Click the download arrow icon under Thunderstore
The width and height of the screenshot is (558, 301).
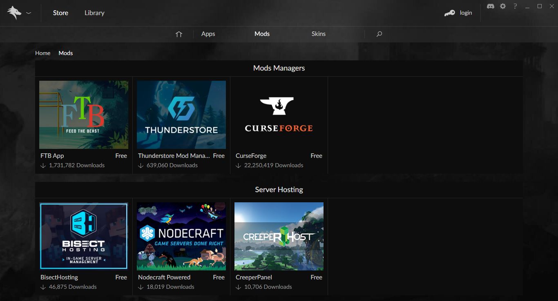click(141, 166)
